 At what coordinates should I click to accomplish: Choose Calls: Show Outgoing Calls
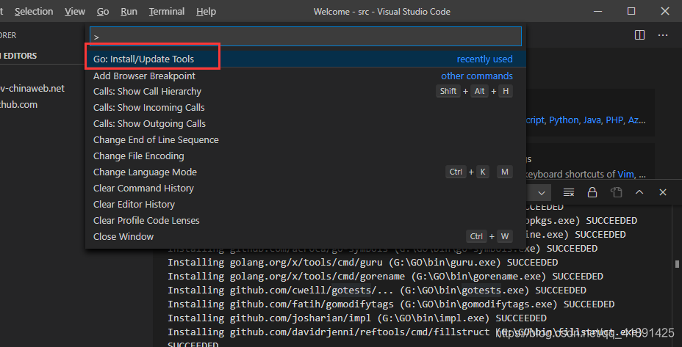(x=305, y=123)
